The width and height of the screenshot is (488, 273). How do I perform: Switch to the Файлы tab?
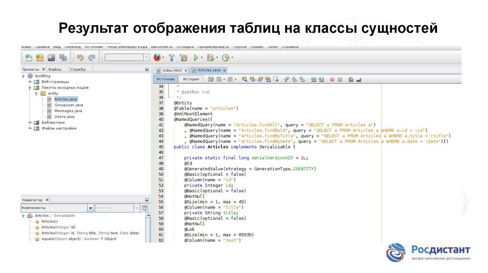pyautogui.click(x=55, y=69)
